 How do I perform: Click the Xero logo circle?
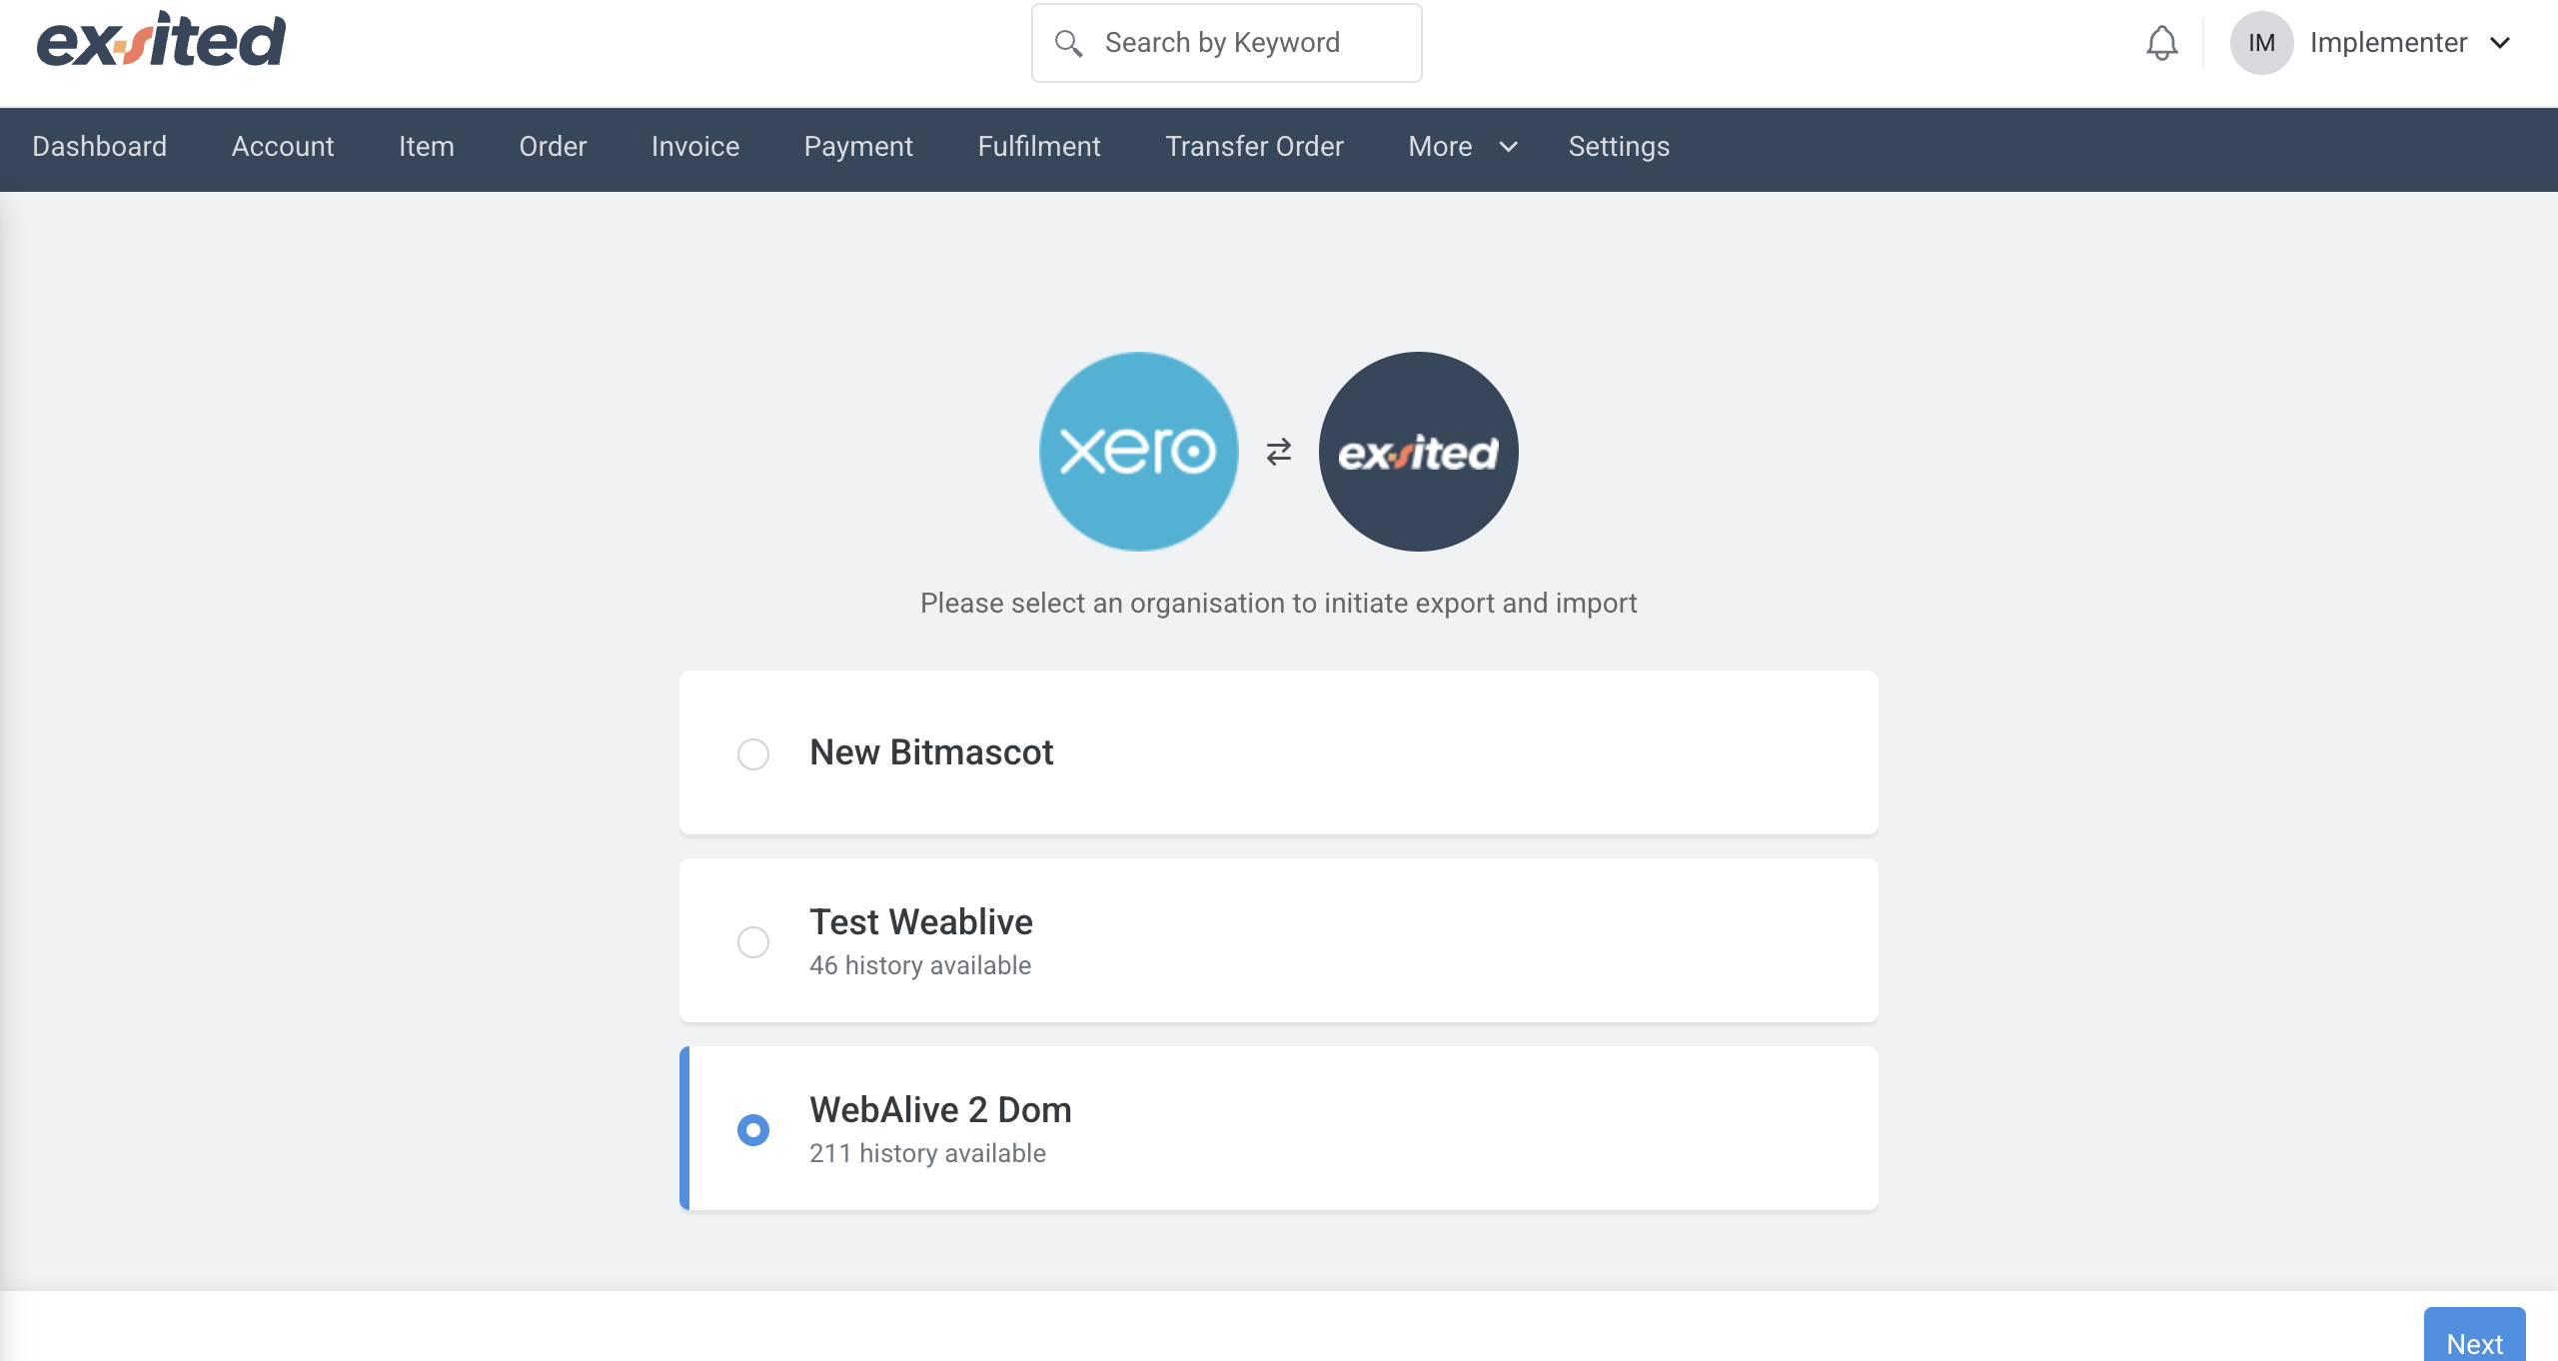[1139, 451]
